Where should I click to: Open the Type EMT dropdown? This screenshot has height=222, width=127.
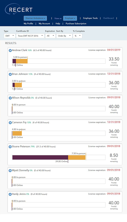(9, 36)
